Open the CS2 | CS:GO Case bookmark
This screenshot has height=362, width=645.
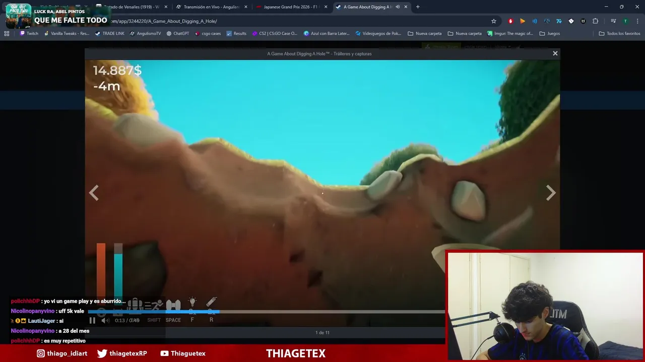(x=275, y=34)
